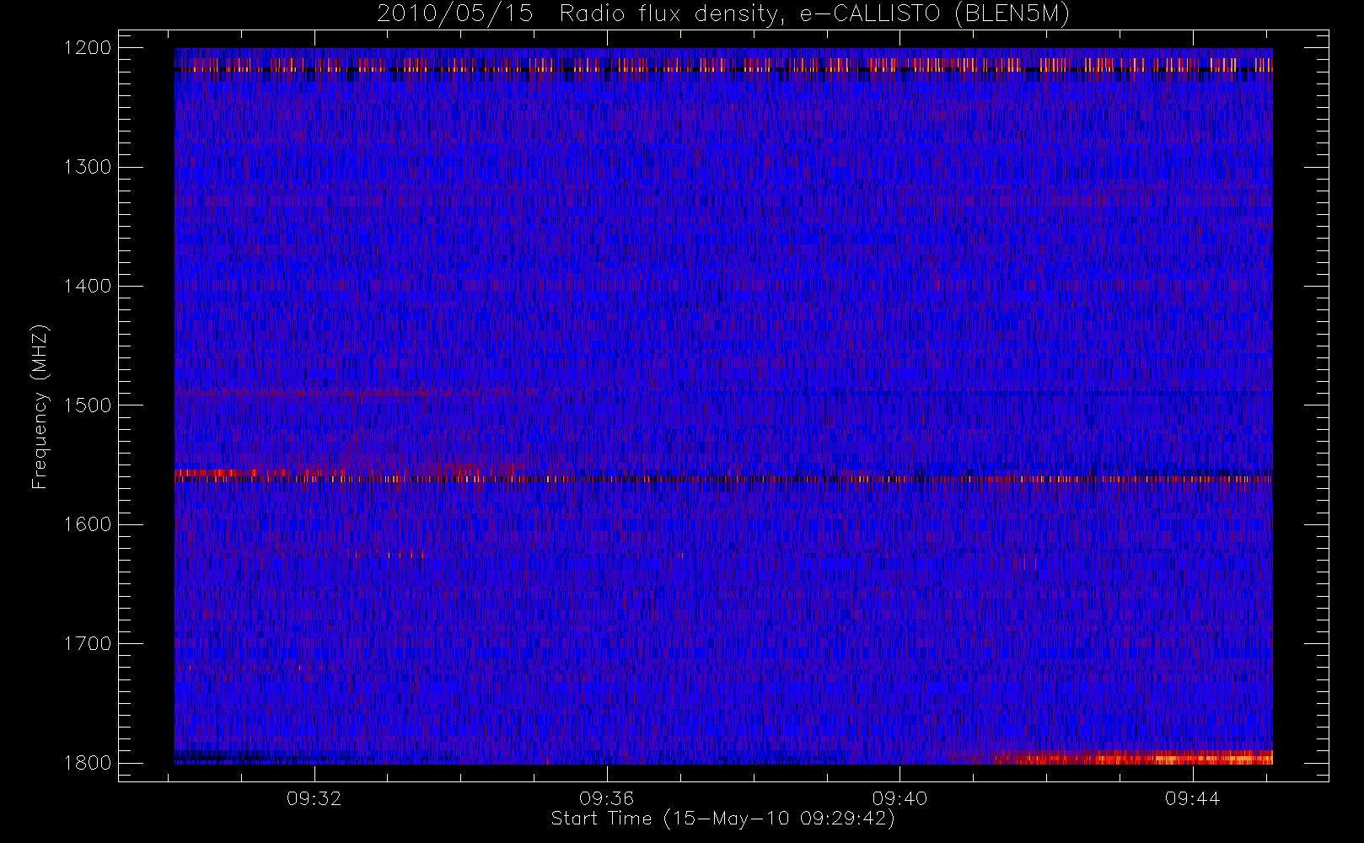Click the 1800 frequency tick label

pos(88,763)
